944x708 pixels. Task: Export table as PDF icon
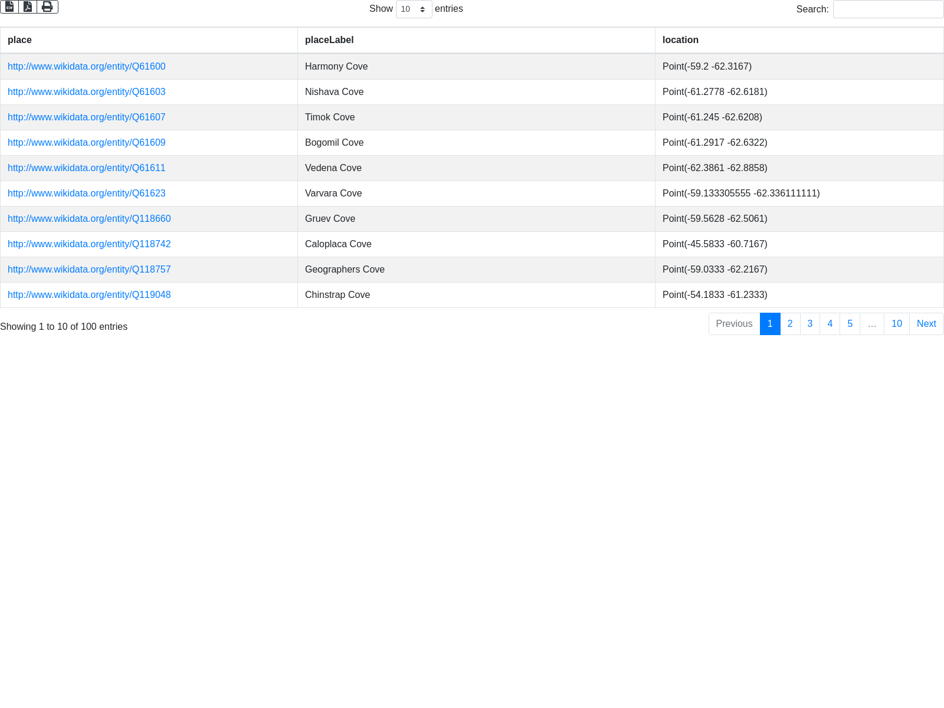click(x=28, y=6)
